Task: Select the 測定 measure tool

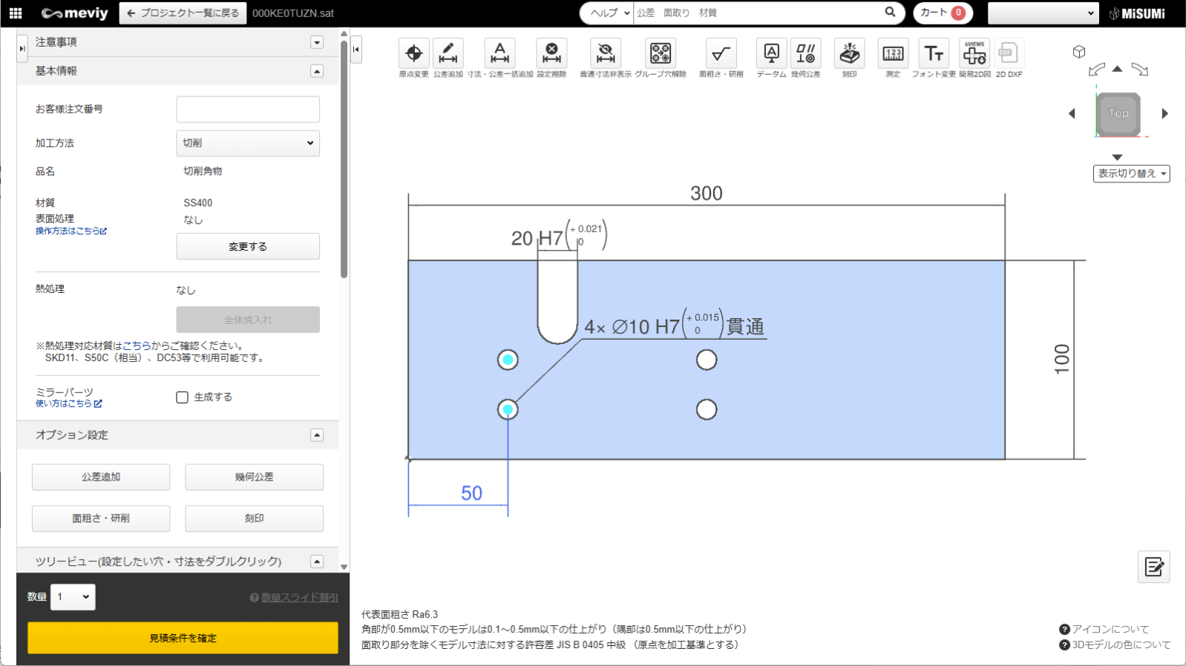Action: pyautogui.click(x=893, y=53)
